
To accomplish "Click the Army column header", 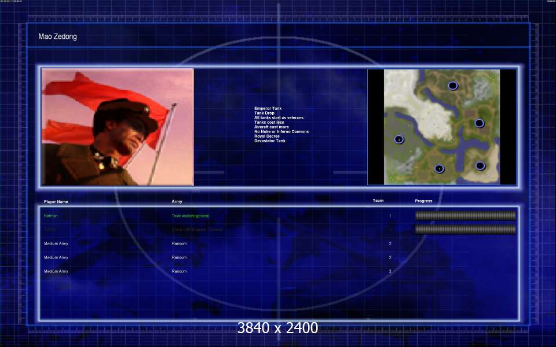I will (x=177, y=201).
